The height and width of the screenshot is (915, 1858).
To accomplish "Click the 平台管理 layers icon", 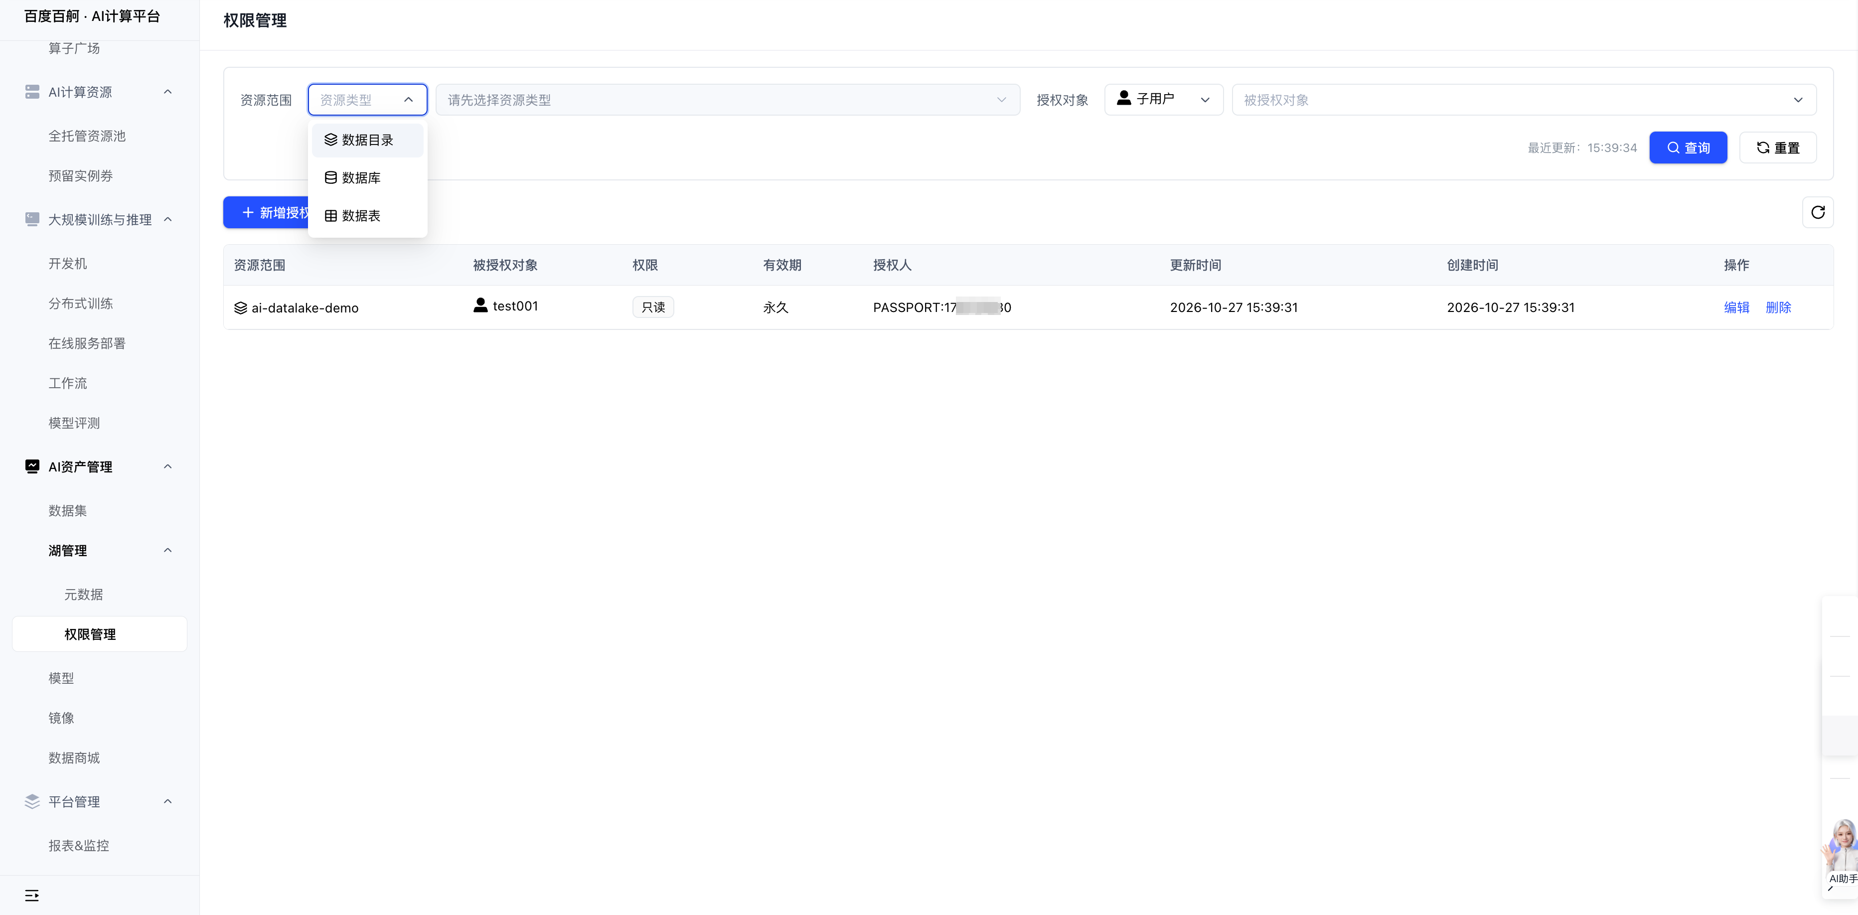I will 32,801.
